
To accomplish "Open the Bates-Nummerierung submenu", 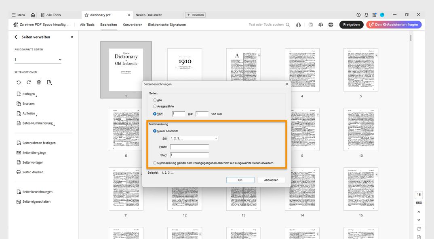I will tap(36, 123).
